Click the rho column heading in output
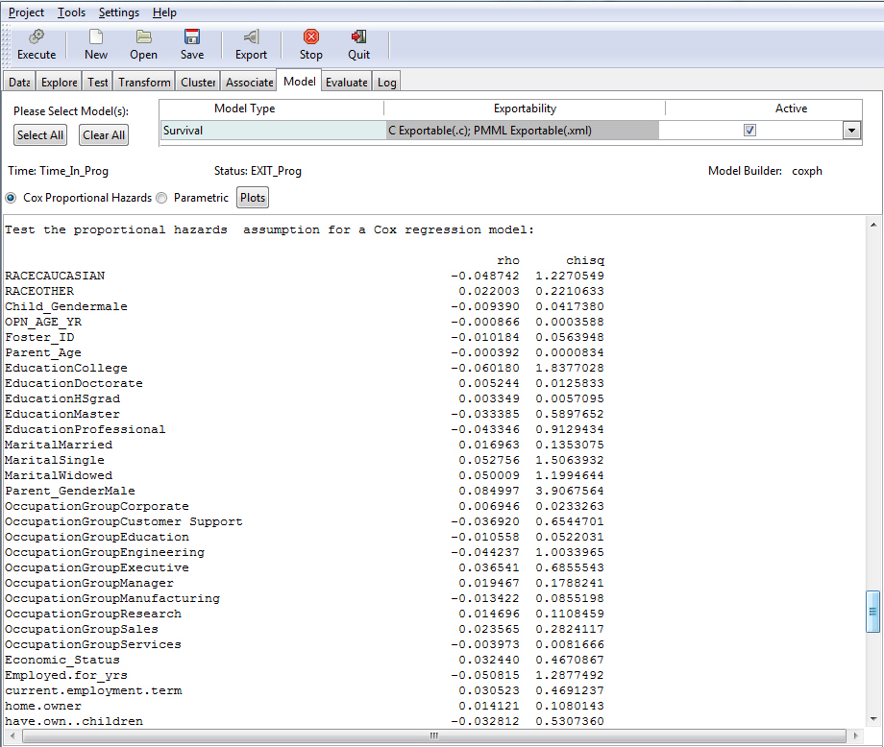The image size is (884, 747). click(x=508, y=261)
